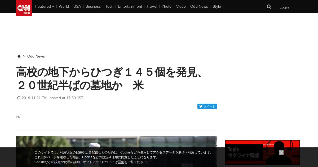318x167 pixels.
Task: Open the Photo section
Action: click(166, 6)
